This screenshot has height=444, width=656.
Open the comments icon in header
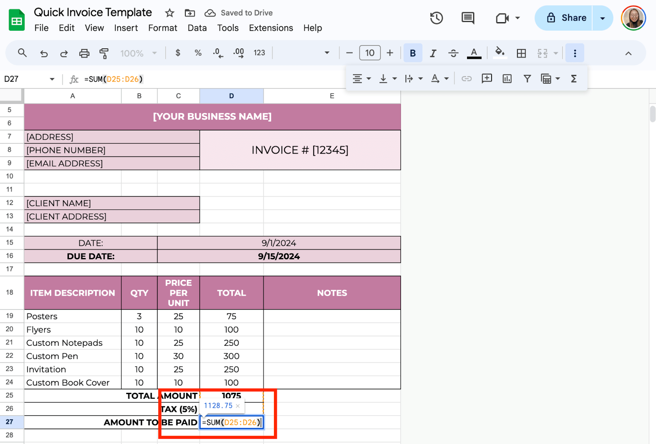pyautogui.click(x=468, y=18)
